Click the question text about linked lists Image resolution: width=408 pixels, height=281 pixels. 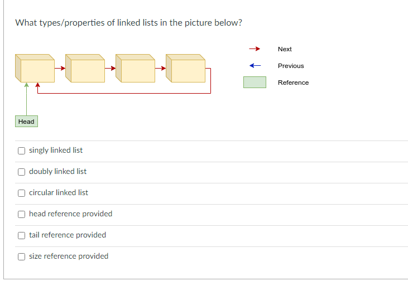coord(128,23)
